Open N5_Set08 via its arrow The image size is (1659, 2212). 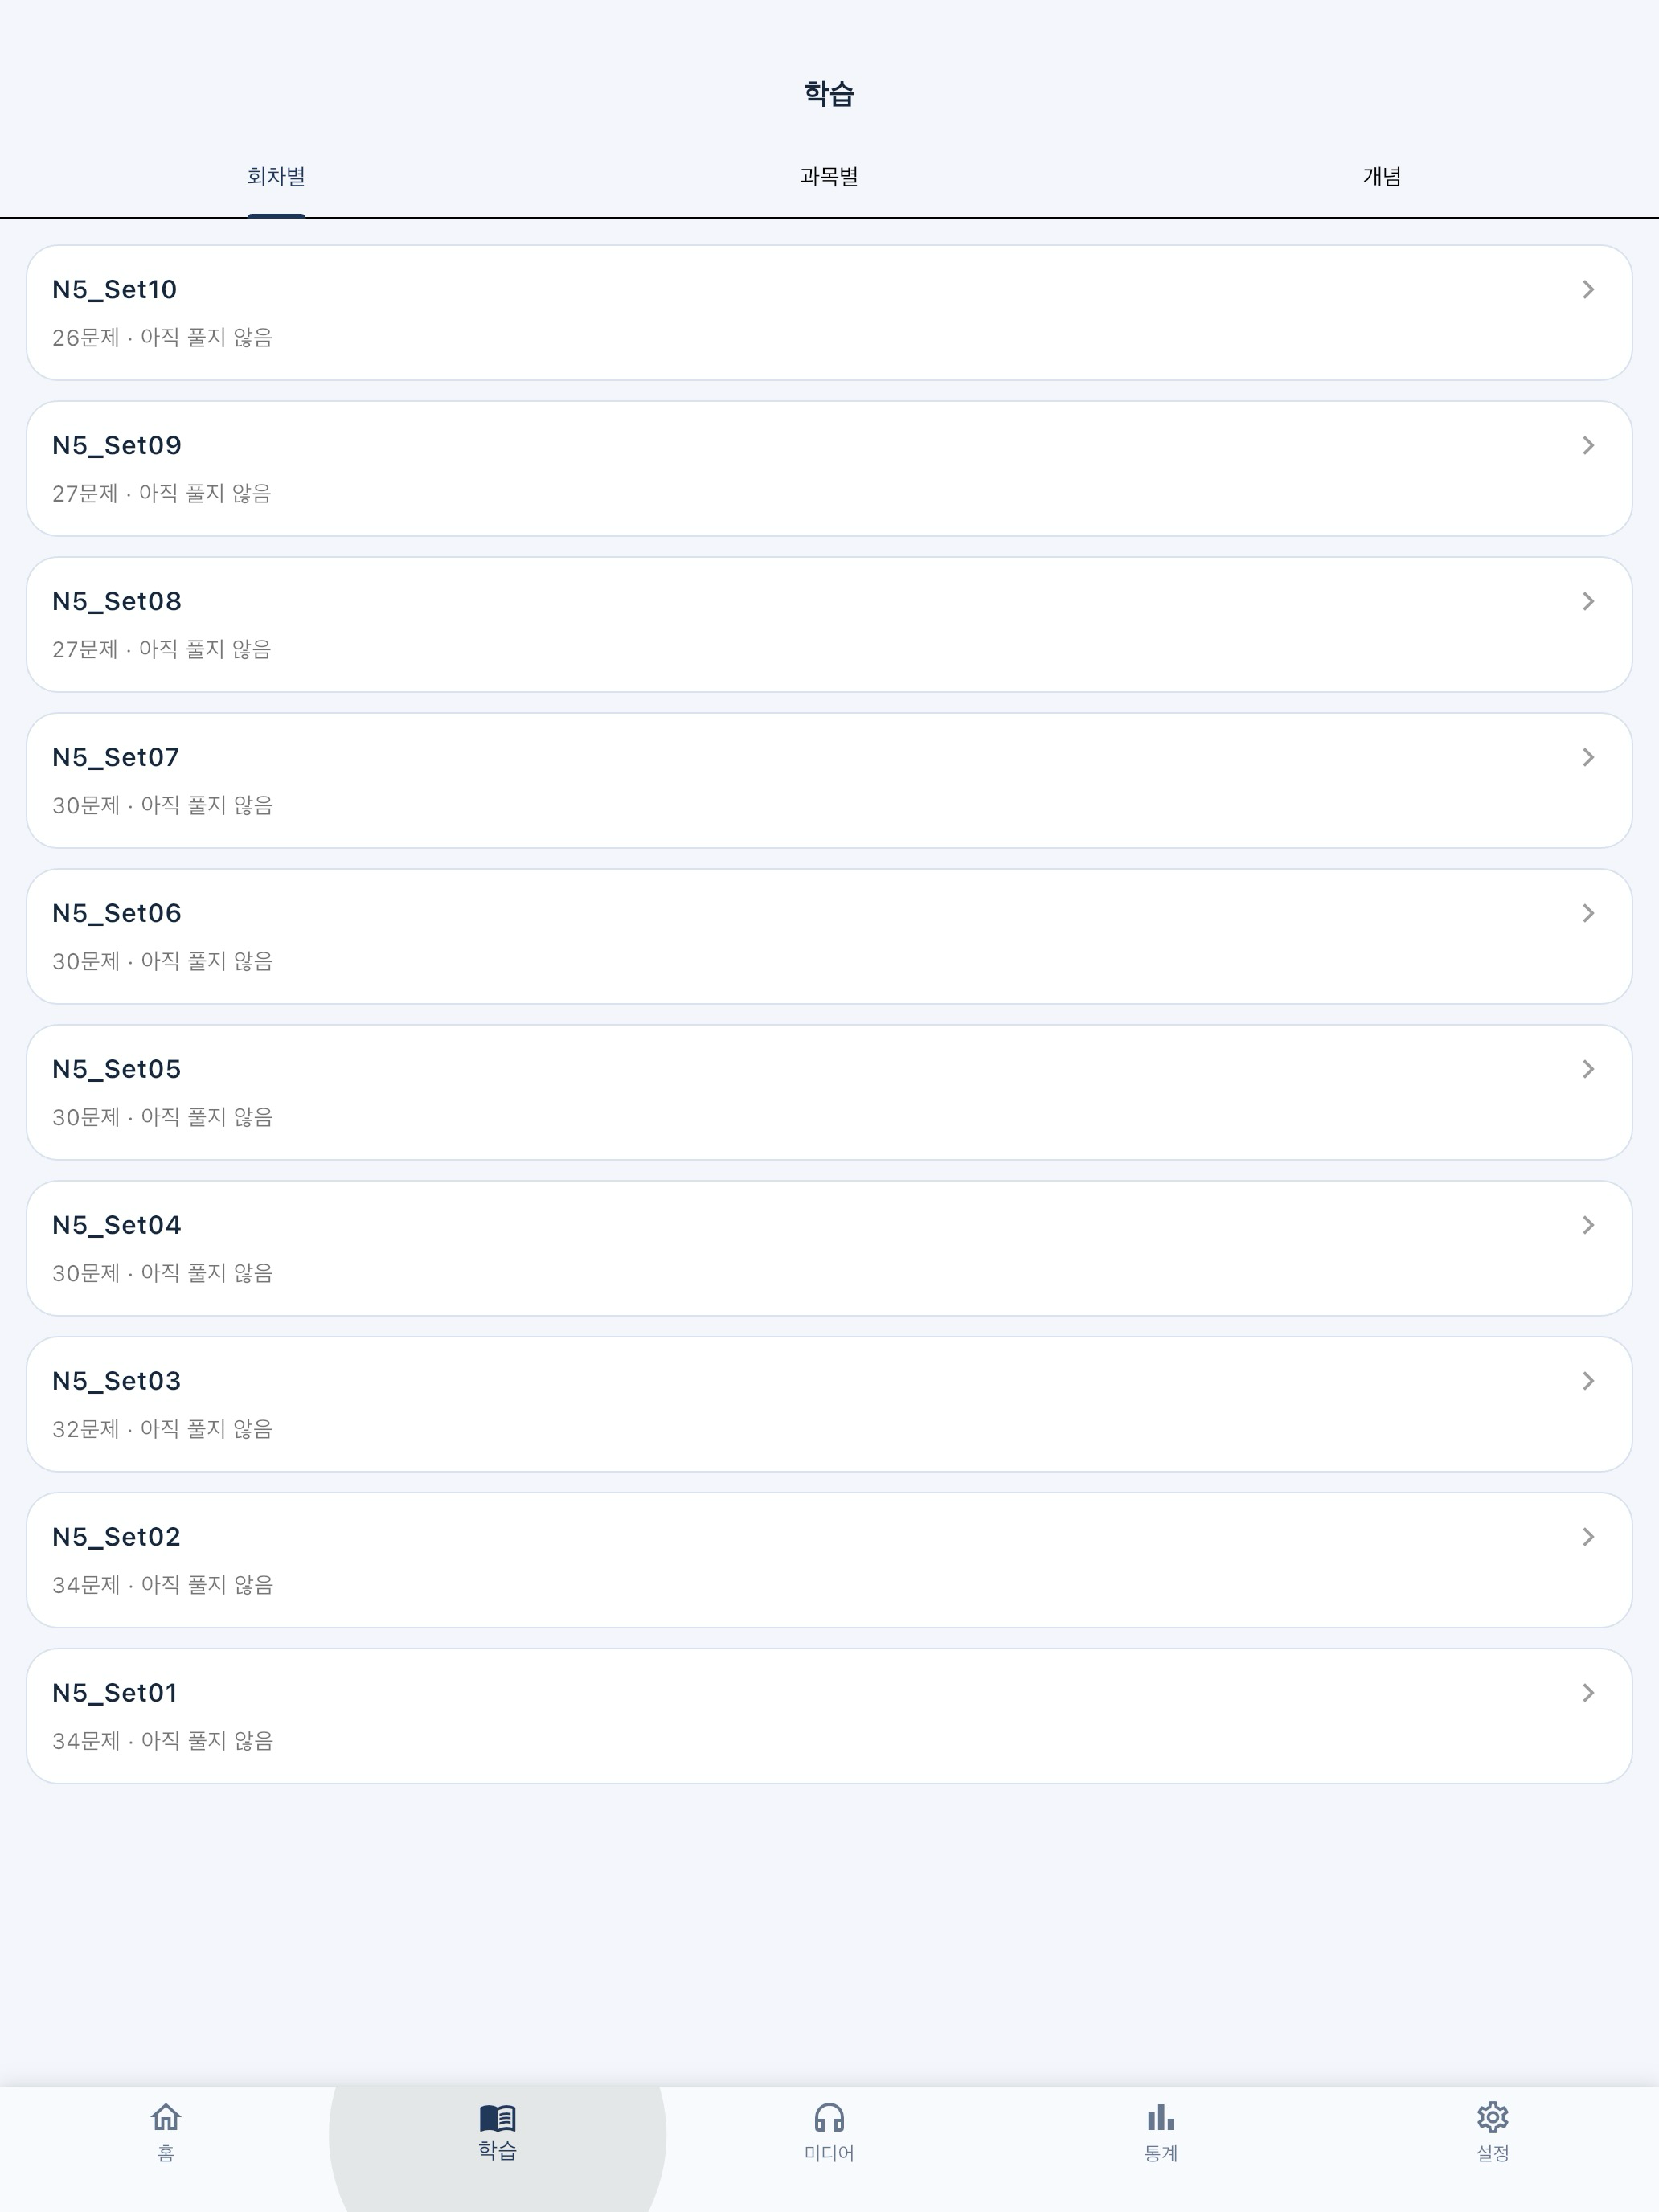[1588, 602]
